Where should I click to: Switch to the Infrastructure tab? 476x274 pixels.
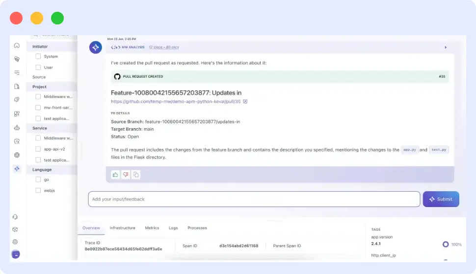coord(122,228)
